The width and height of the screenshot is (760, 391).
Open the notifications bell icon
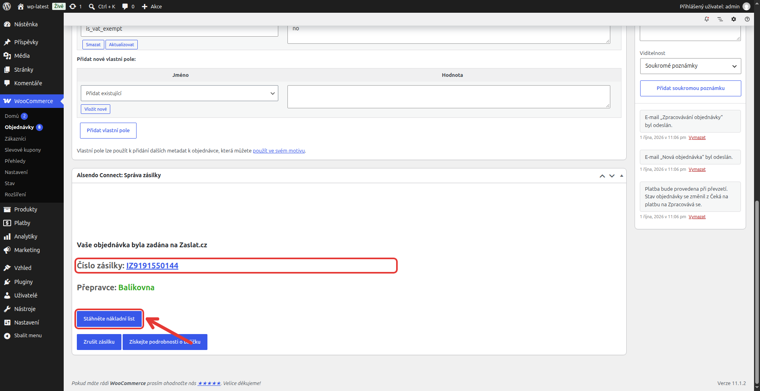707,19
